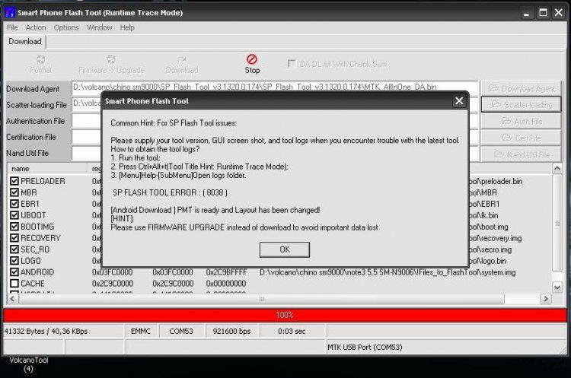Click the recovery.img file path text
The height and width of the screenshot is (378, 571).
click(496, 238)
